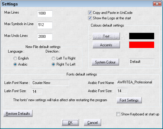The width and height of the screenshot is (163, 129).
Task: Click the black text colour swatch
Action: pos(142,36)
